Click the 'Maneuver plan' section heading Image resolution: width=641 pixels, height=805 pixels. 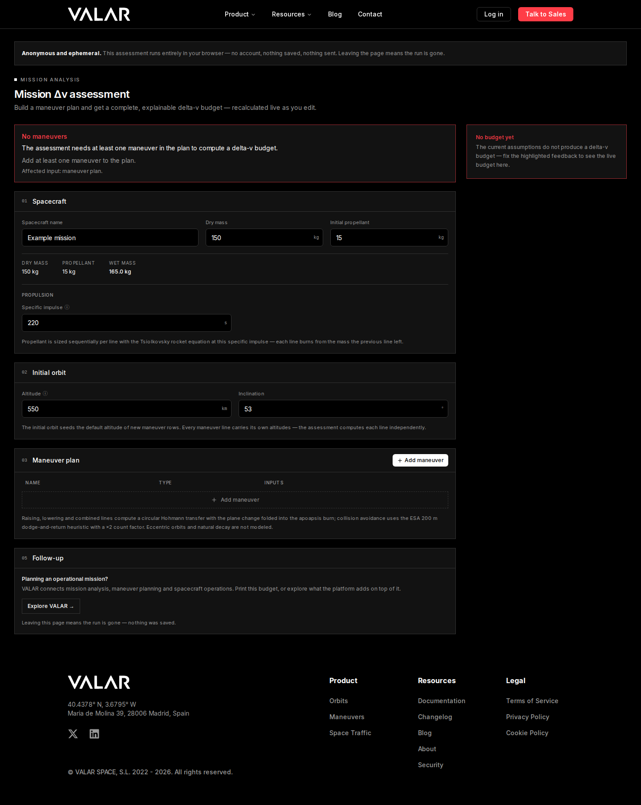(x=56, y=460)
